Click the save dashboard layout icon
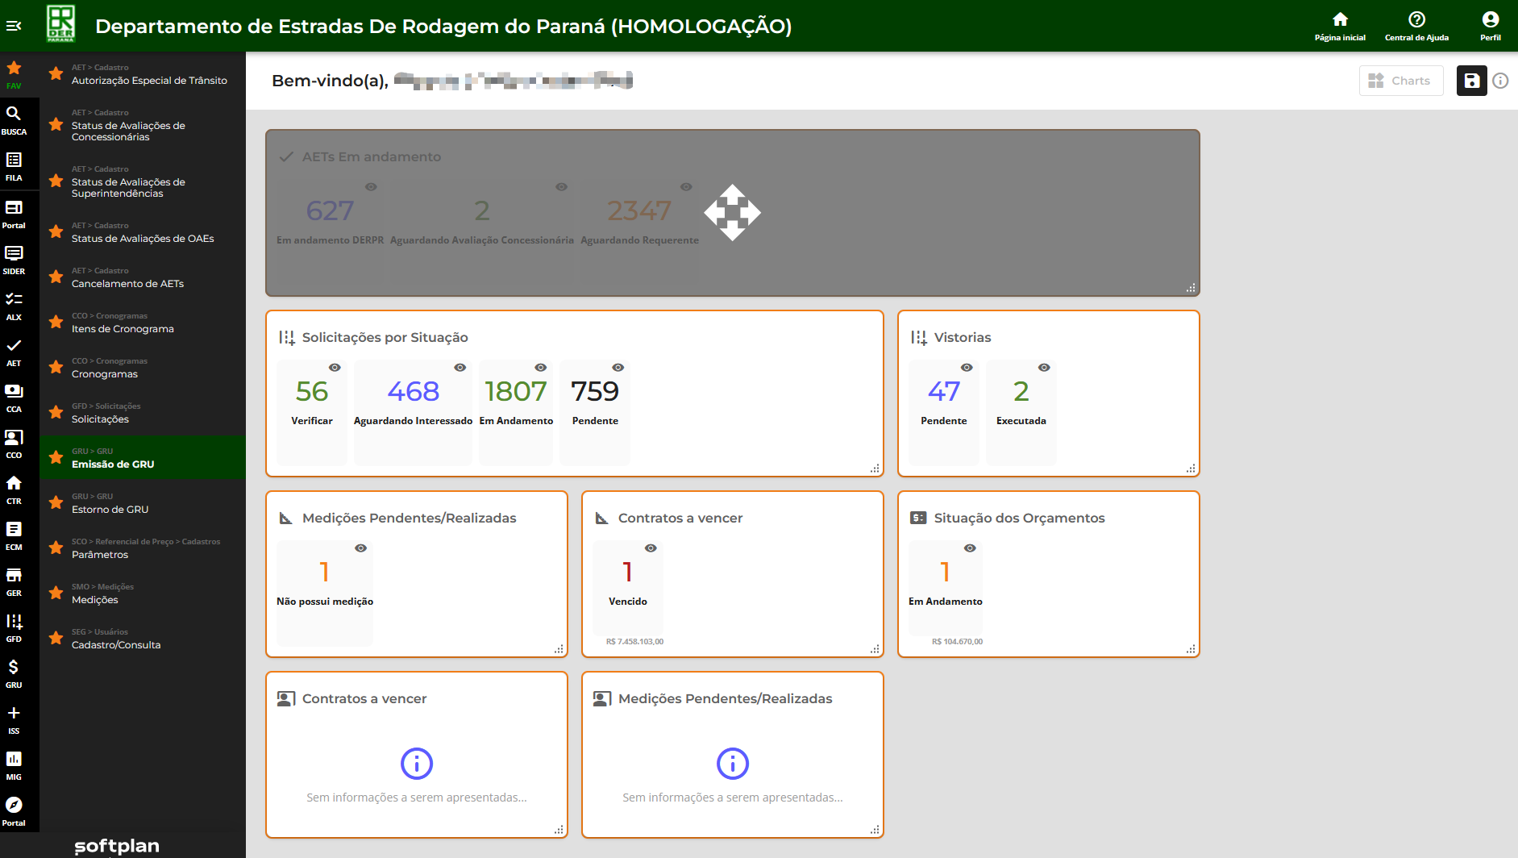The width and height of the screenshot is (1518, 858). 1471,81
